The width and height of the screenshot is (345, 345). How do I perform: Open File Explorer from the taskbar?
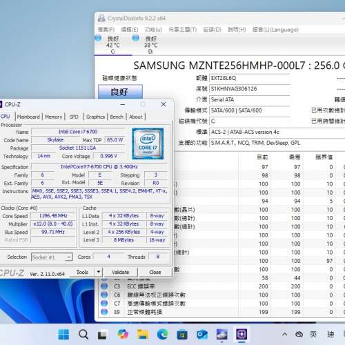pos(143,334)
